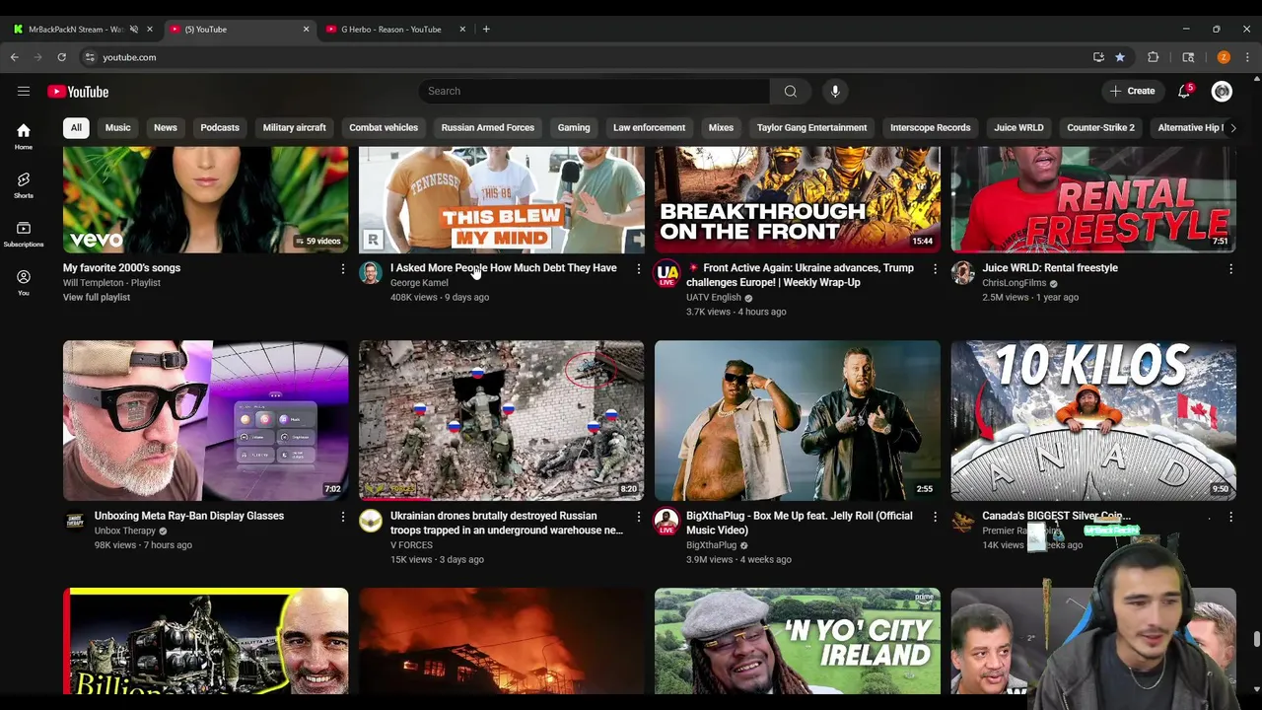Select the Taylor Gang Entertainment chip
The width and height of the screenshot is (1262, 710).
point(811,127)
